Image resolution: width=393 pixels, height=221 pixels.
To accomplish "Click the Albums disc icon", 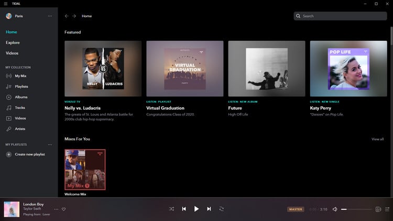I will click(x=9, y=97).
